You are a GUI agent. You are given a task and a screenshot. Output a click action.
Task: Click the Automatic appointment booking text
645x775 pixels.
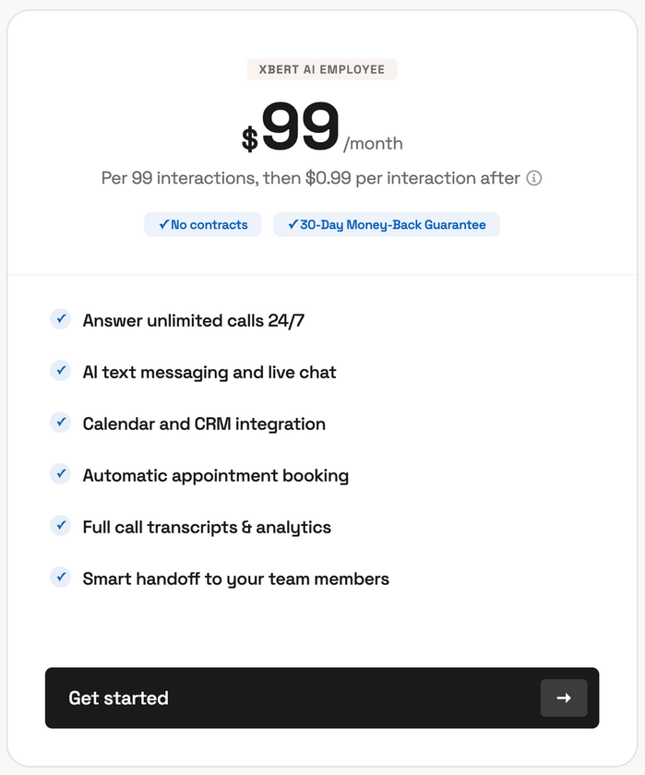click(216, 476)
